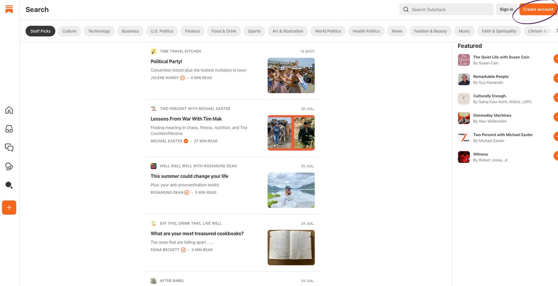Open the Search magnifier icon in sidebar
The width and height of the screenshot is (558, 286).
click(x=9, y=185)
